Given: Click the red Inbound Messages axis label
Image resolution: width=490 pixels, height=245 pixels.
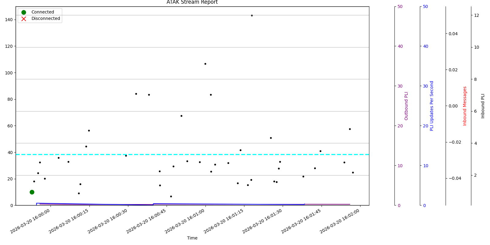Looking at the screenshot, I should click(465, 106).
